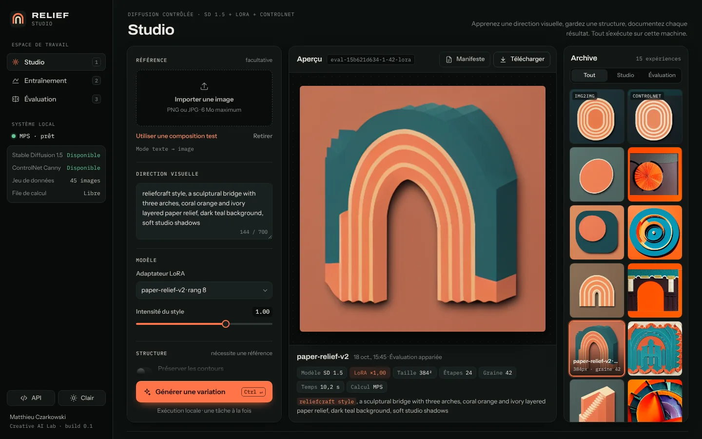Click the 1.00 style intensity value
The width and height of the screenshot is (702, 439).
coord(263,312)
